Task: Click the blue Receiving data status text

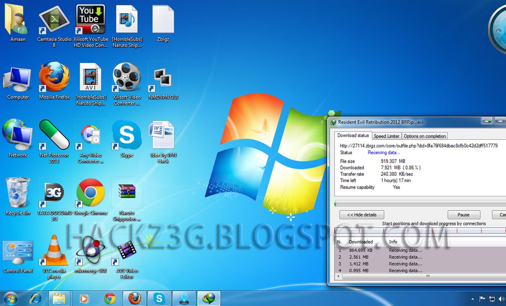Action: 384,153
